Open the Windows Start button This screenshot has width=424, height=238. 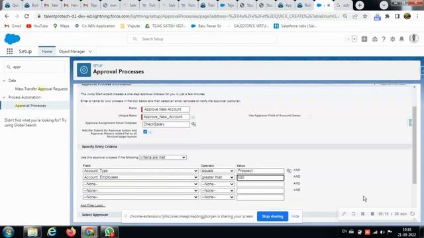point(8,232)
